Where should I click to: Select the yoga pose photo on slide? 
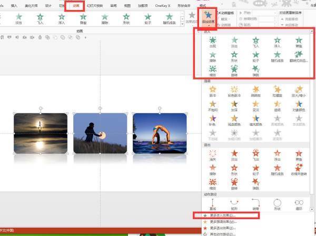pyautogui.click(x=160, y=133)
